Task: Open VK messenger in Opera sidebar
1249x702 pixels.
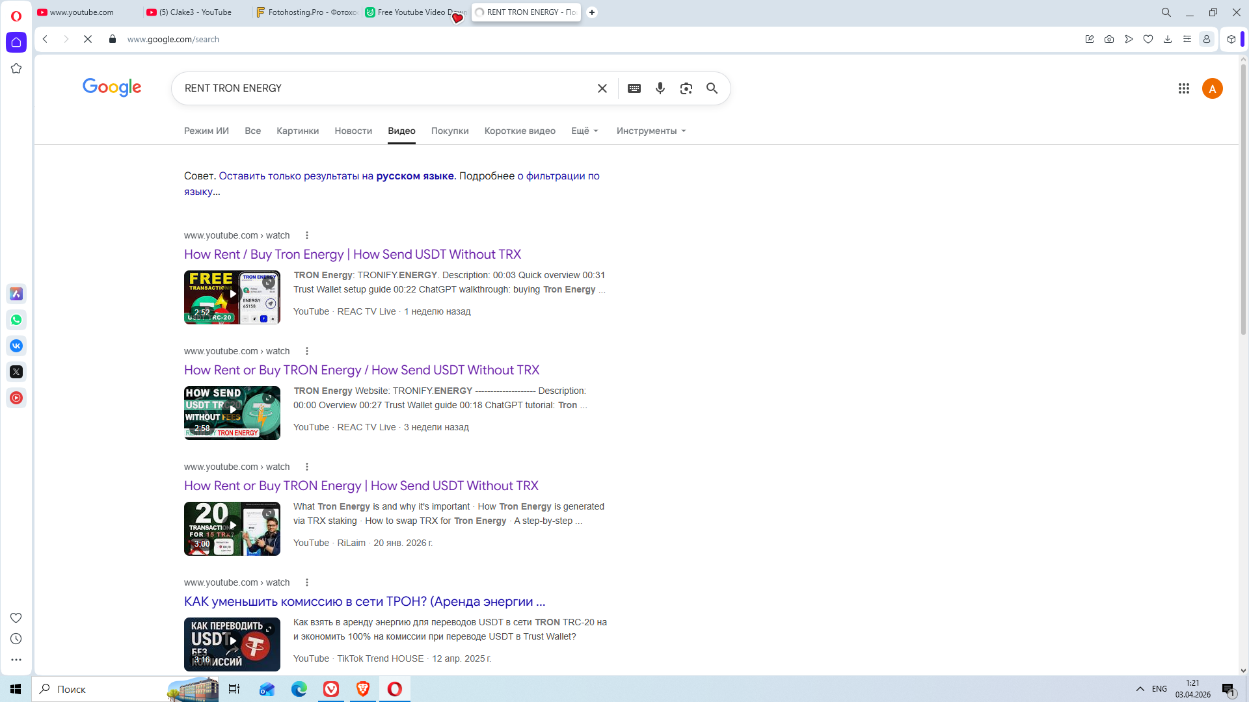Action: point(16,346)
